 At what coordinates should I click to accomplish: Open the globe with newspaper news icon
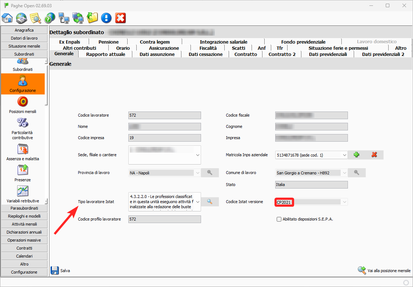click(x=21, y=18)
